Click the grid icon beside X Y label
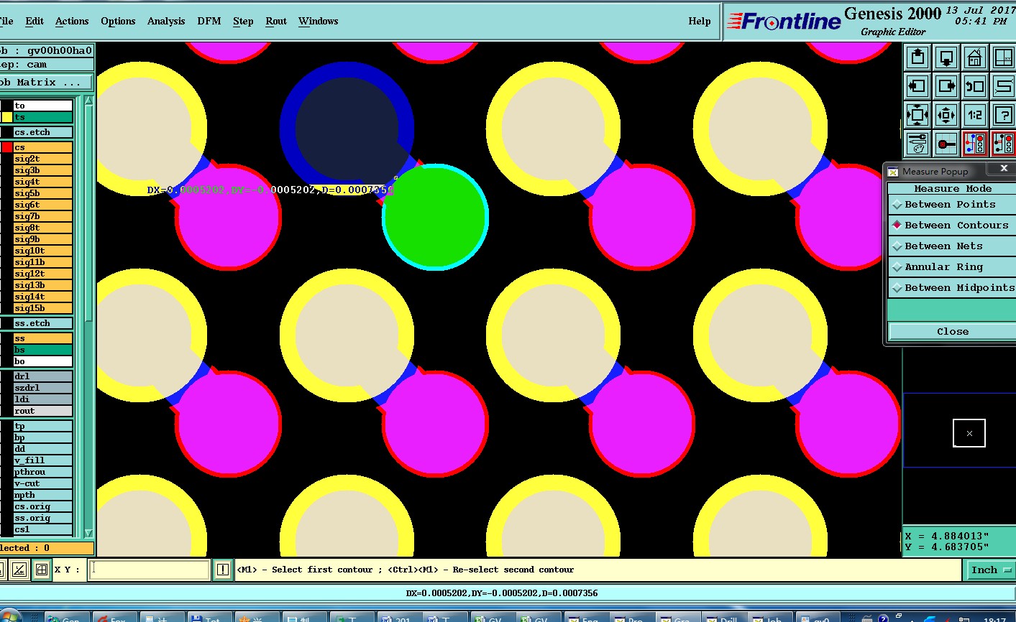This screenshot has height=622, width=1016. click(42, 570)
